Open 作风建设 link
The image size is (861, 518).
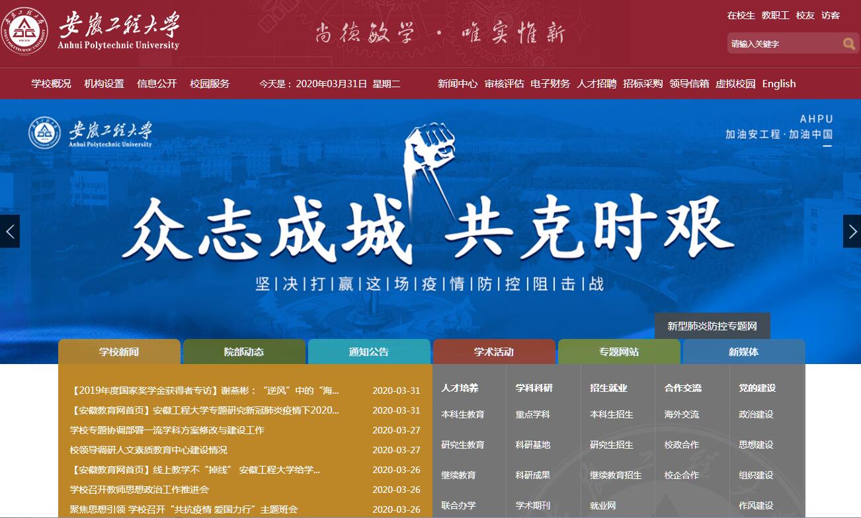pyautogui.click(x=756, y=505)
